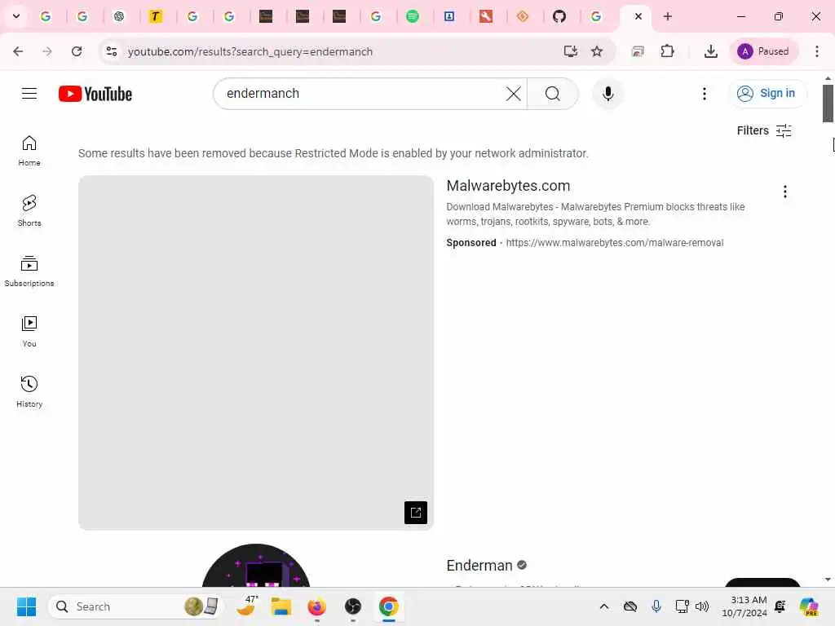Viewport: 835px width, 626px height.
Task: Open the Windows Start menu
Action: [26, 606]
